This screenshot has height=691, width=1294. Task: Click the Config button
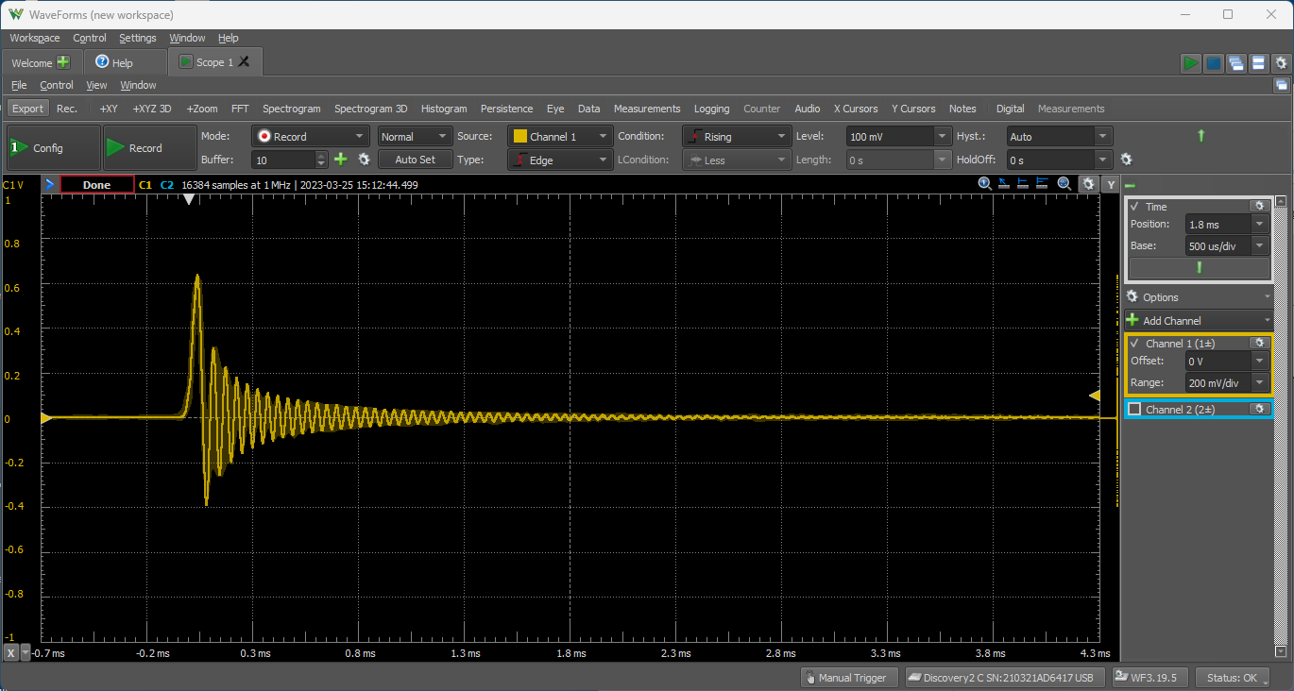pos(54,148)
